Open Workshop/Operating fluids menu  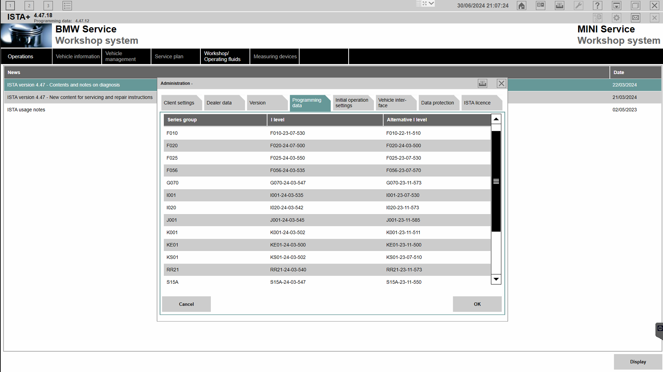[x=225, y=57]
